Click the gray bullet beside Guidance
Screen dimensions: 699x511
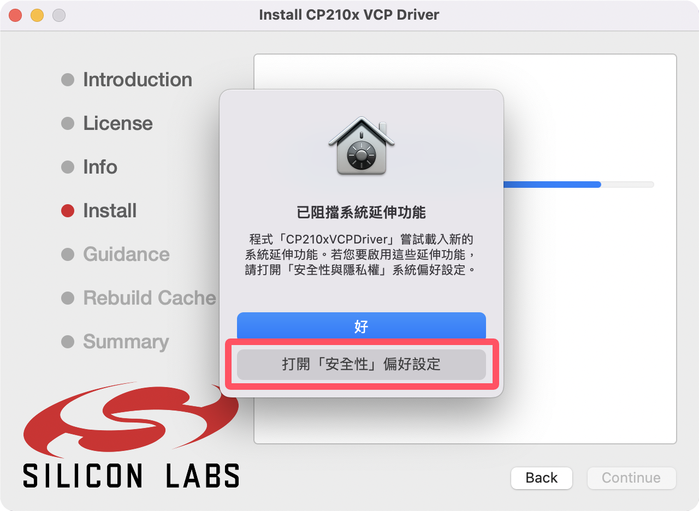[x=68, y=254]
